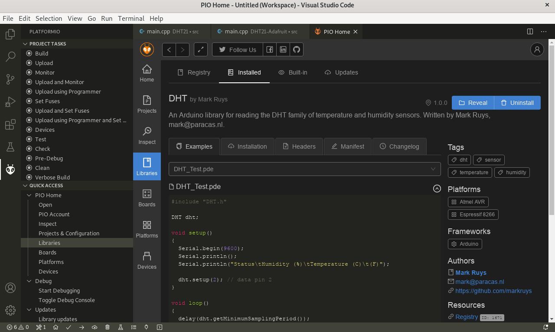This screenshot has height=332, width=555.
Task: Open the DHT_Test.pde example dropdown
Action: (305, 169)
